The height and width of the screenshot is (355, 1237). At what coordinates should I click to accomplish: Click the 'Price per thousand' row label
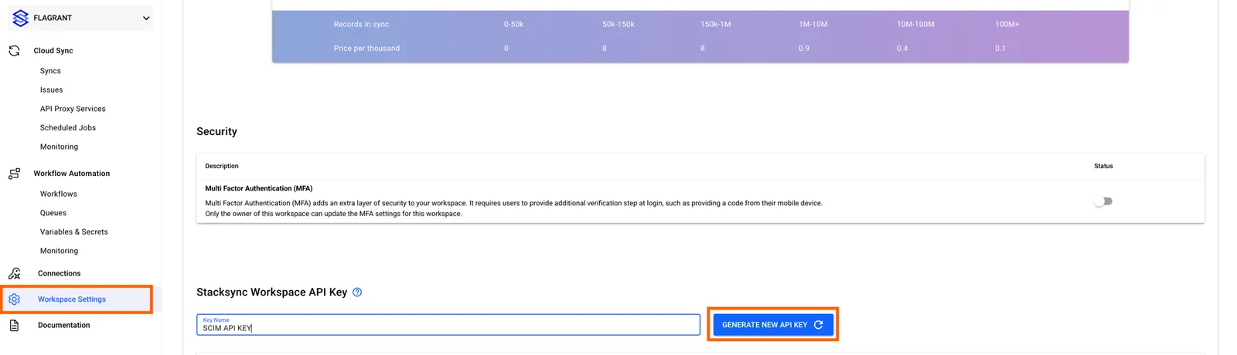coord(366,49)
